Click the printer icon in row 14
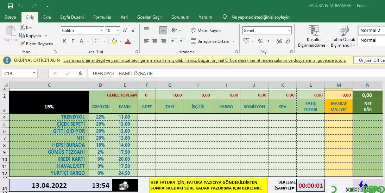This screenshot has width=385, height=193. tap(124, 186)
